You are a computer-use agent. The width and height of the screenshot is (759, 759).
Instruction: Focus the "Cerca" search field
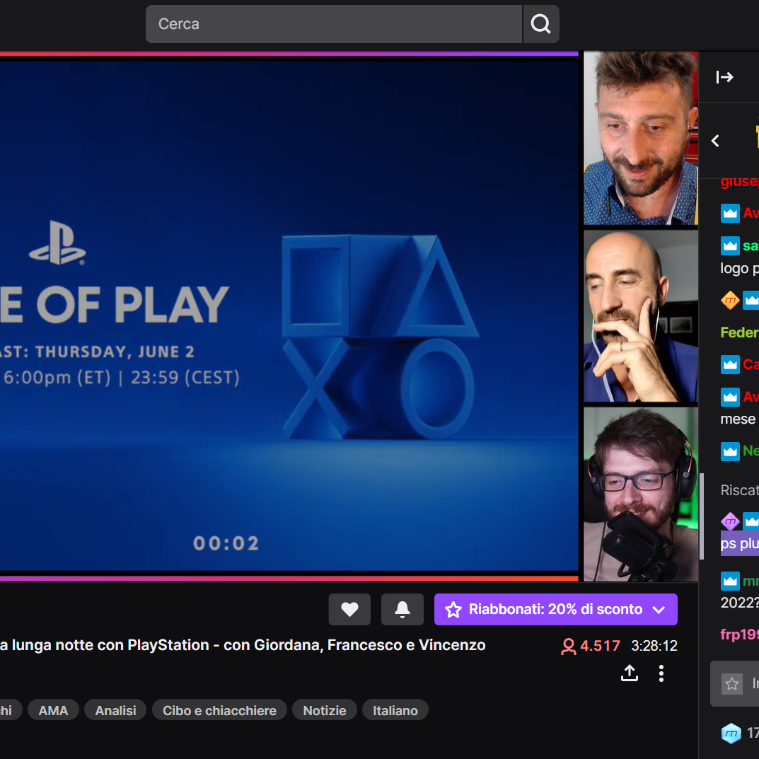tap(334, 24)
